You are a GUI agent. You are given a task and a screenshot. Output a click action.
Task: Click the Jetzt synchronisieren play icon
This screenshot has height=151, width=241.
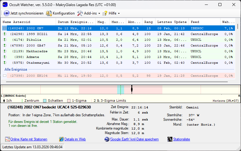click(6, 13)
